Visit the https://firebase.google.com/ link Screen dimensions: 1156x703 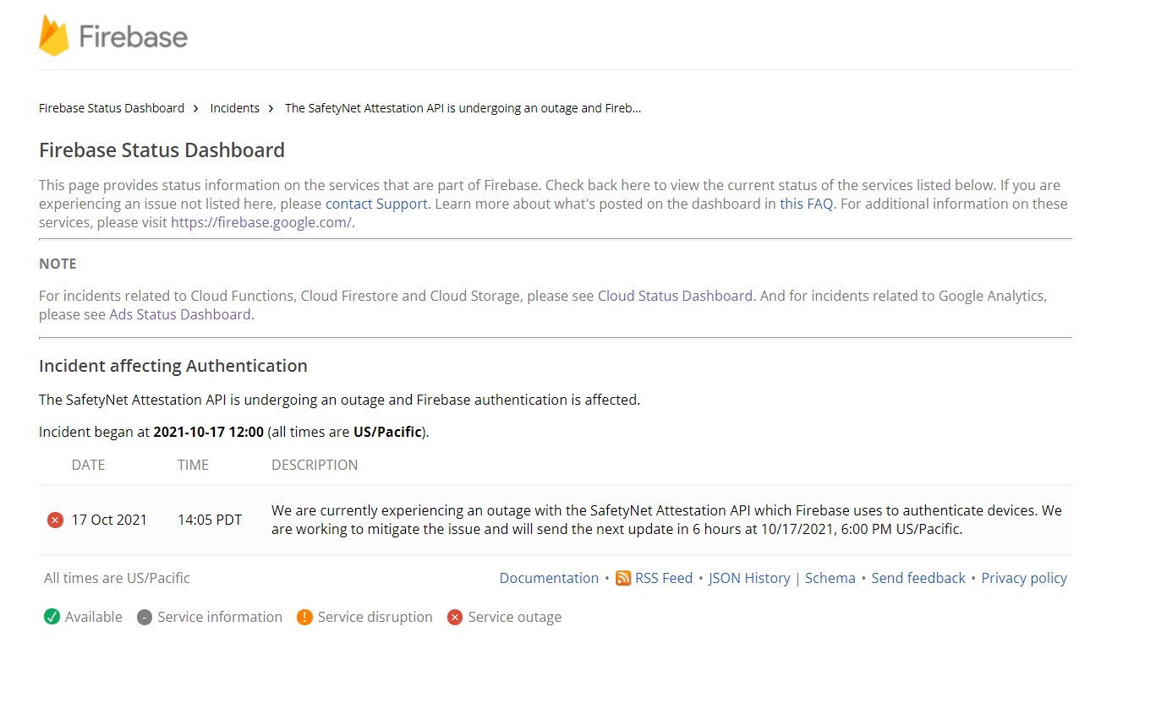coord(261,222)
